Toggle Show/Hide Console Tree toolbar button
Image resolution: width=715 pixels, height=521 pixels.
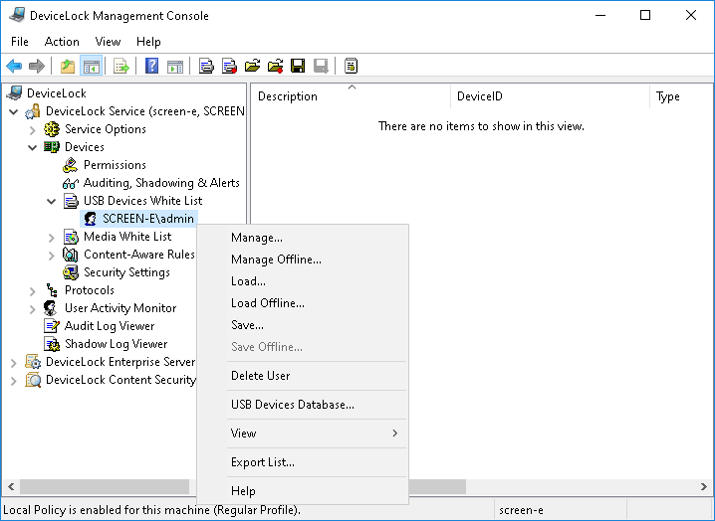(92, 67)
